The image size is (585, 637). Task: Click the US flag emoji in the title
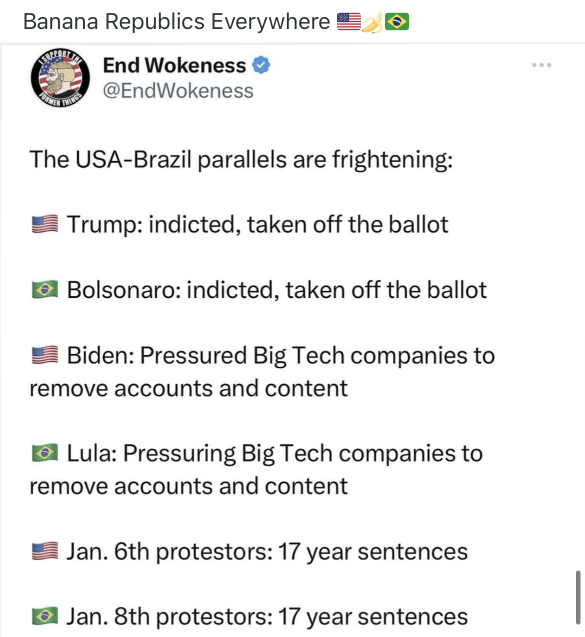tap(348, 21)
